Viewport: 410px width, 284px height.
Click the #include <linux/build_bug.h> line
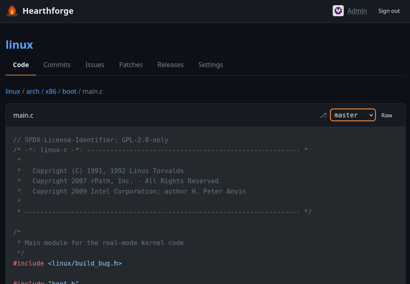point(67,263)
